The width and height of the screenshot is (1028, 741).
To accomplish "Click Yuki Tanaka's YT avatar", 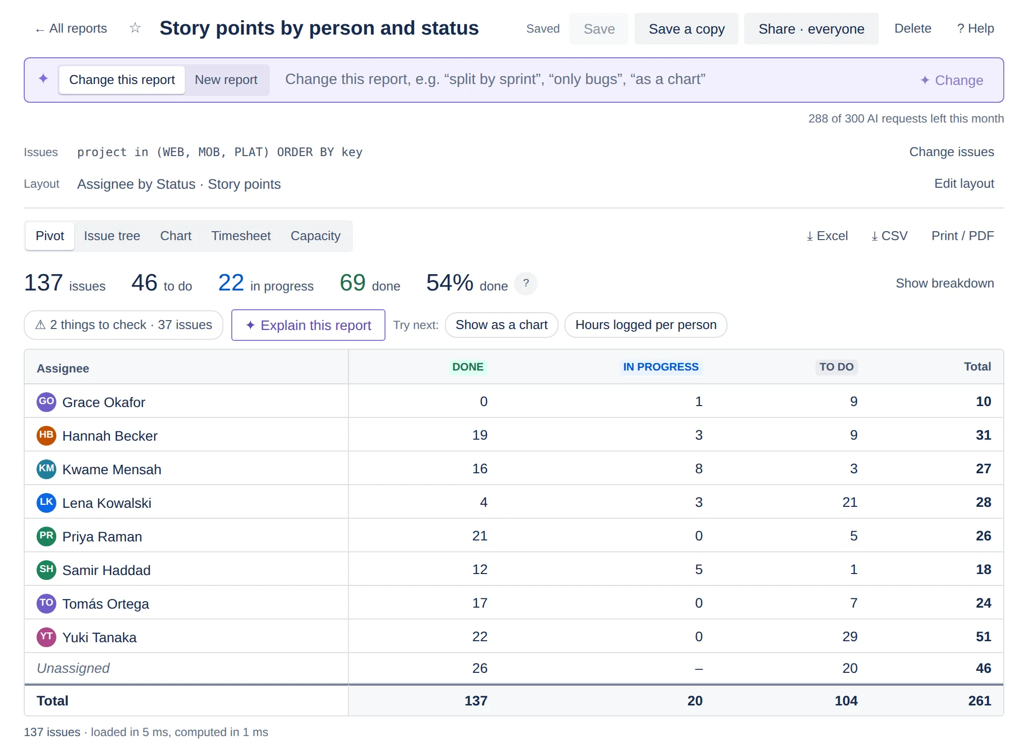I will tap(46, 637).
